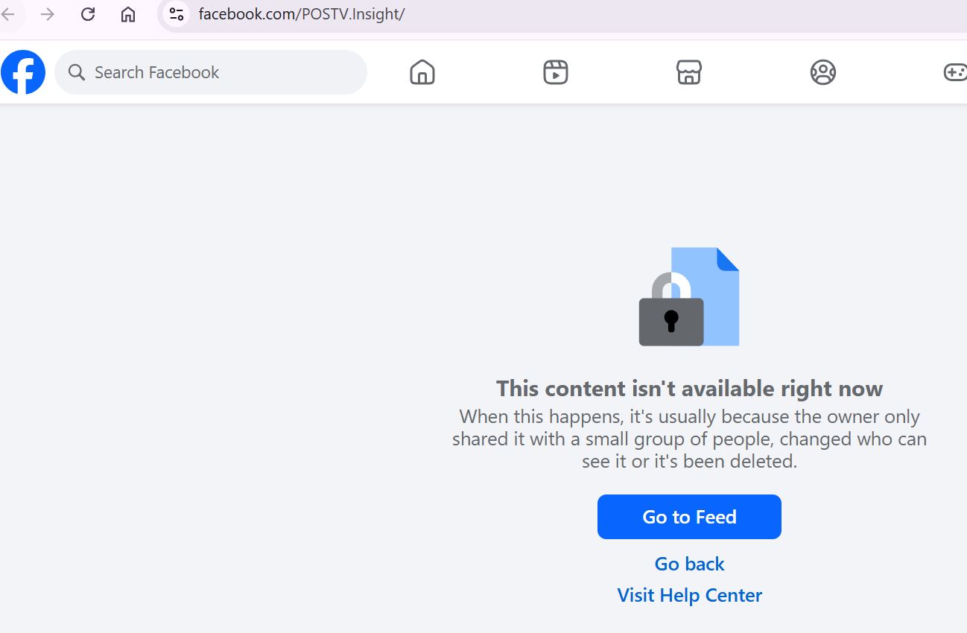Click the browser back arrow
This screenshot has width=967, height=633.
(8, 14)
